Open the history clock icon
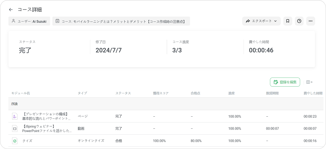The image size is (326, 149). click(x=299, y=21)
